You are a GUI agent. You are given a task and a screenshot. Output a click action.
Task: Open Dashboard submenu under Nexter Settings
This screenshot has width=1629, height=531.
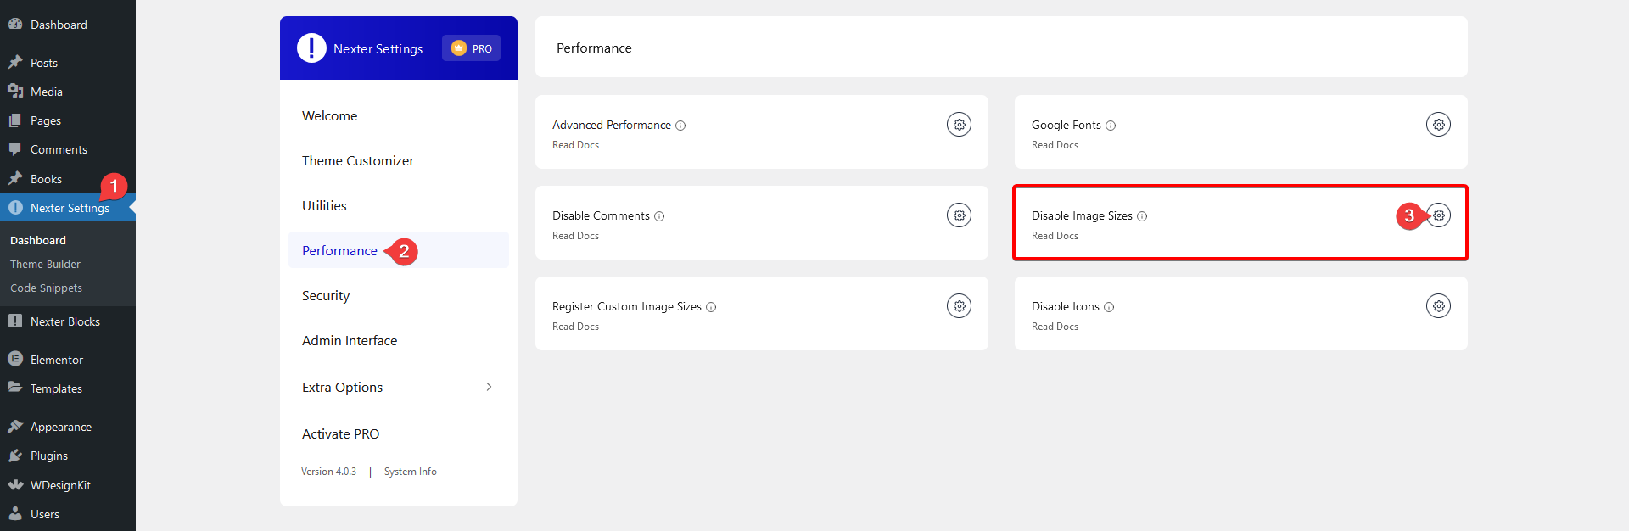[x=38, y=240]
